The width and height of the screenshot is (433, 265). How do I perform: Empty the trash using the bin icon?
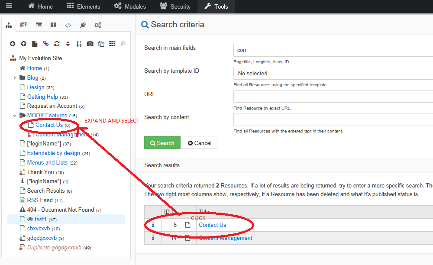point(123,43)
